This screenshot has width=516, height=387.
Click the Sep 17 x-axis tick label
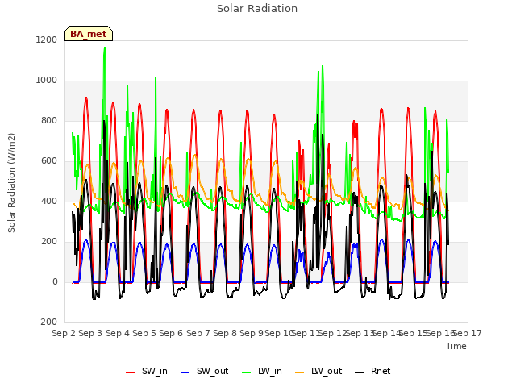468,333
